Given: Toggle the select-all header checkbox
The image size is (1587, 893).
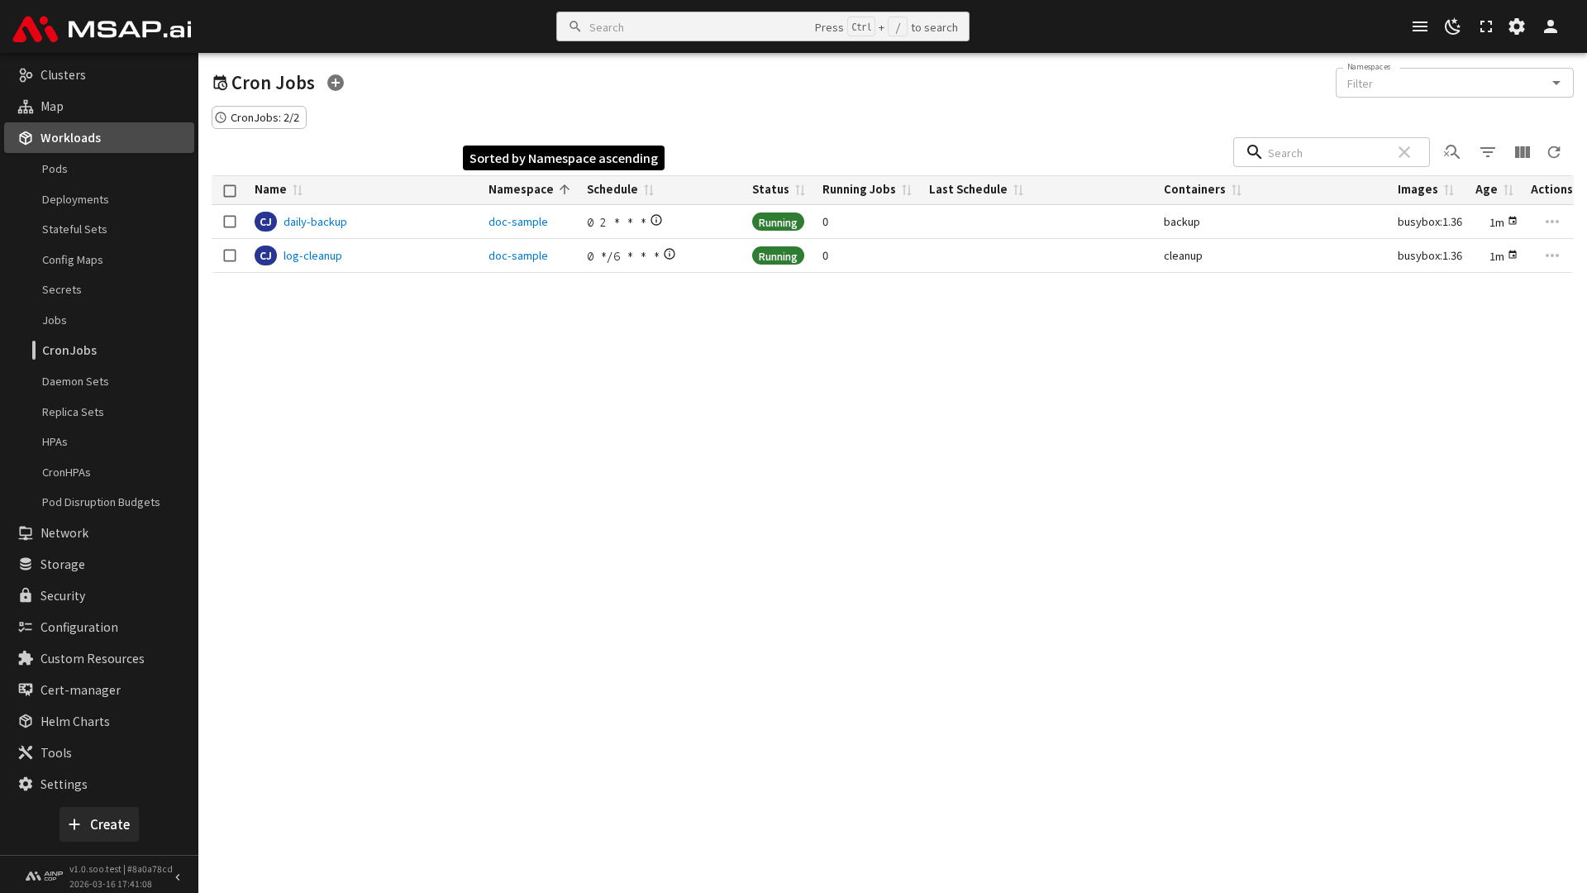Looking at the screenshot, I should 230,190.
